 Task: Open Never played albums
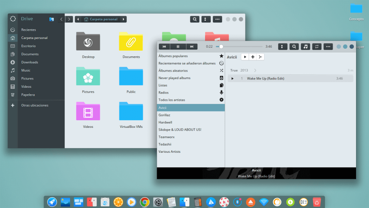[x=191, y=78]
